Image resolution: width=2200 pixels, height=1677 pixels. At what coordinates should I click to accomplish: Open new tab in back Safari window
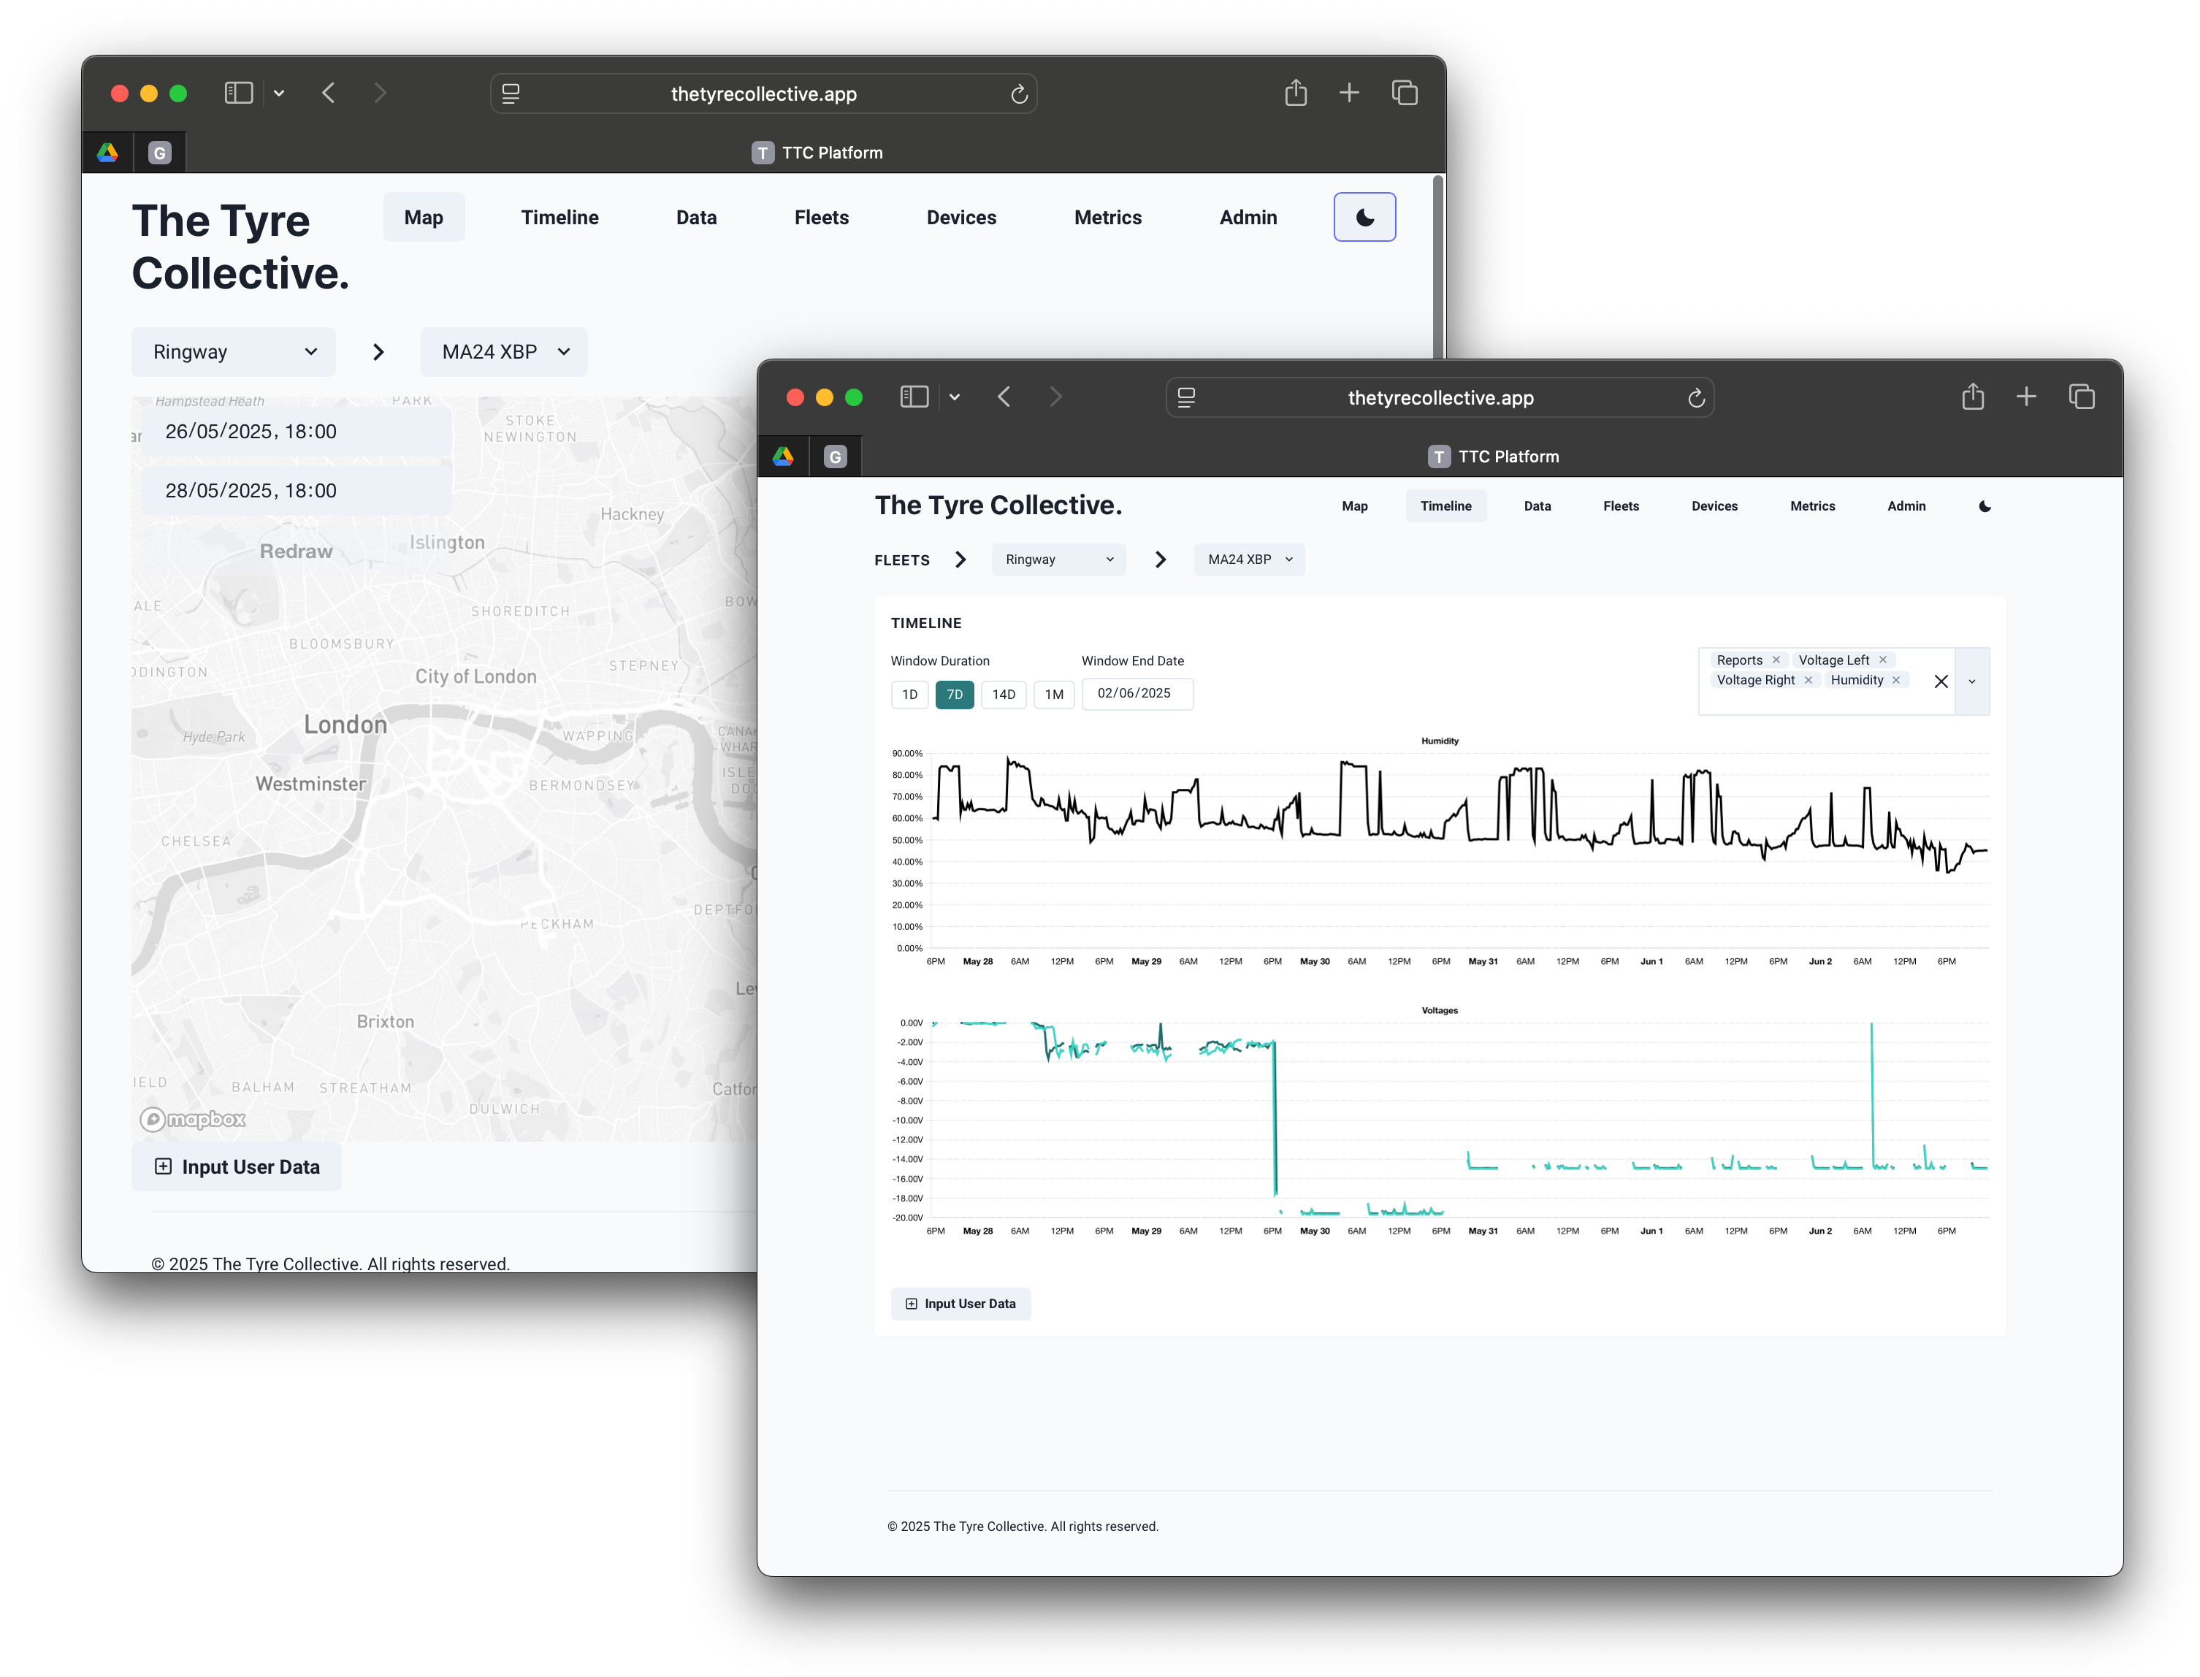(1348, 93)
